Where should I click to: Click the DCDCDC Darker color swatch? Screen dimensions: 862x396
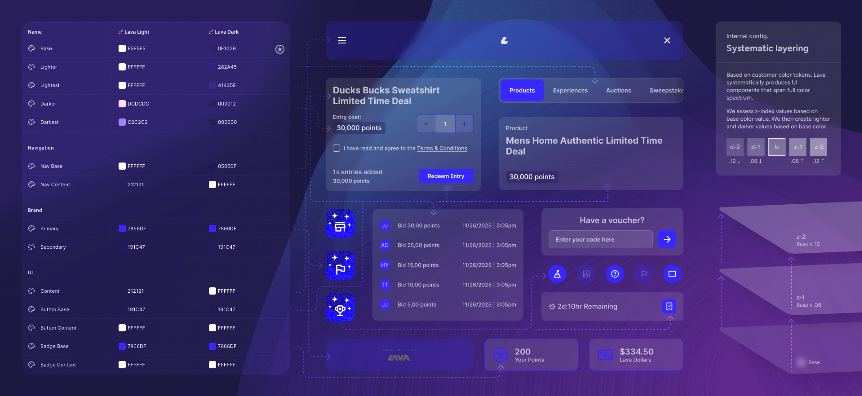point(122,104)
